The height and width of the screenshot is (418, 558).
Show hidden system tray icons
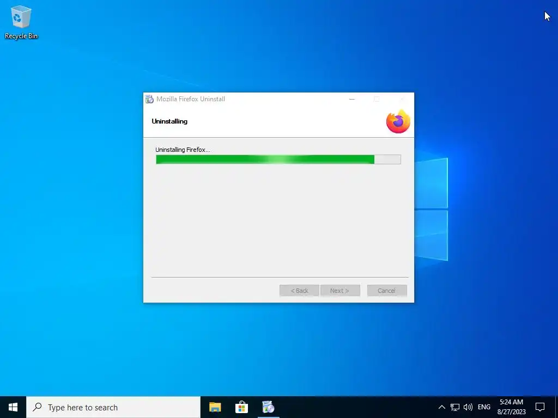click(x=441, y=407)
